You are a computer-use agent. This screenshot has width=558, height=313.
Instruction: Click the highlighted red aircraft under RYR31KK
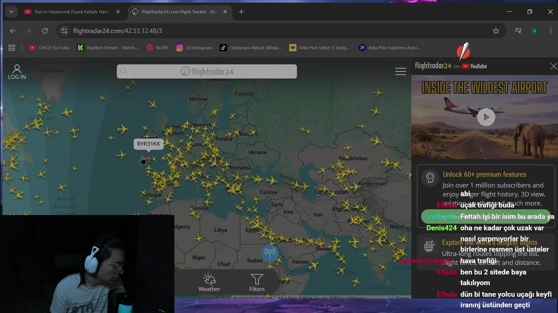point(149,159)
